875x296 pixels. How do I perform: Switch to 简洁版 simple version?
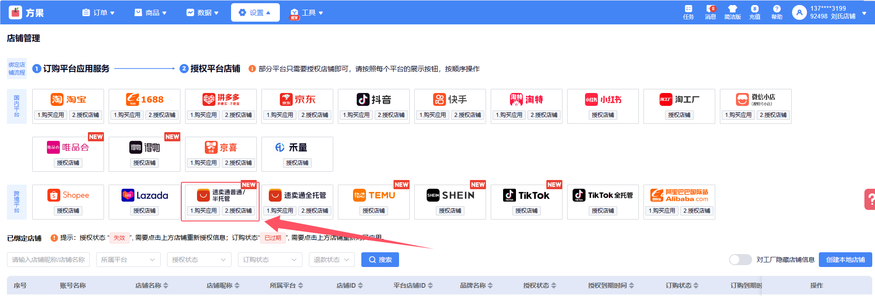pos(732,12)
